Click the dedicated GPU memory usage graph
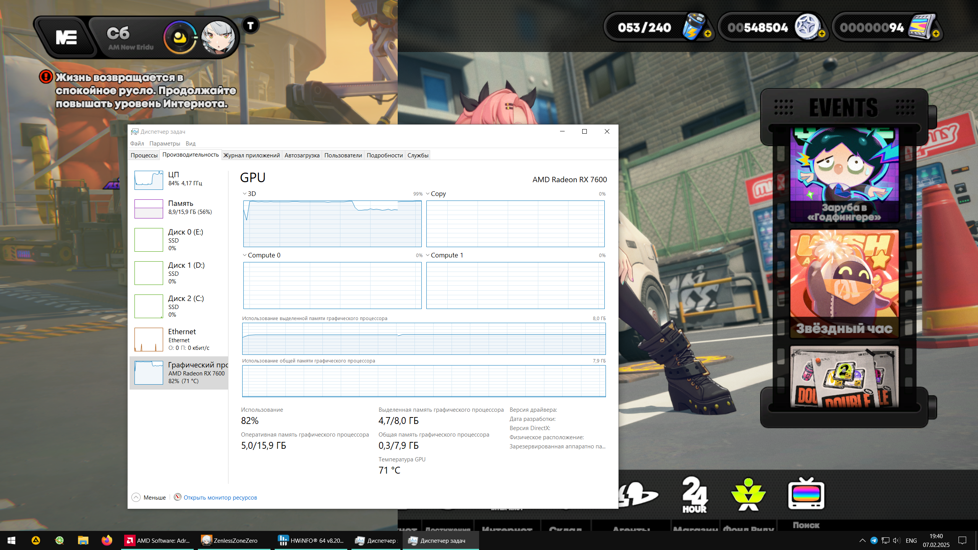The width and height of the screenshot is (978, 550). point(424,339)
